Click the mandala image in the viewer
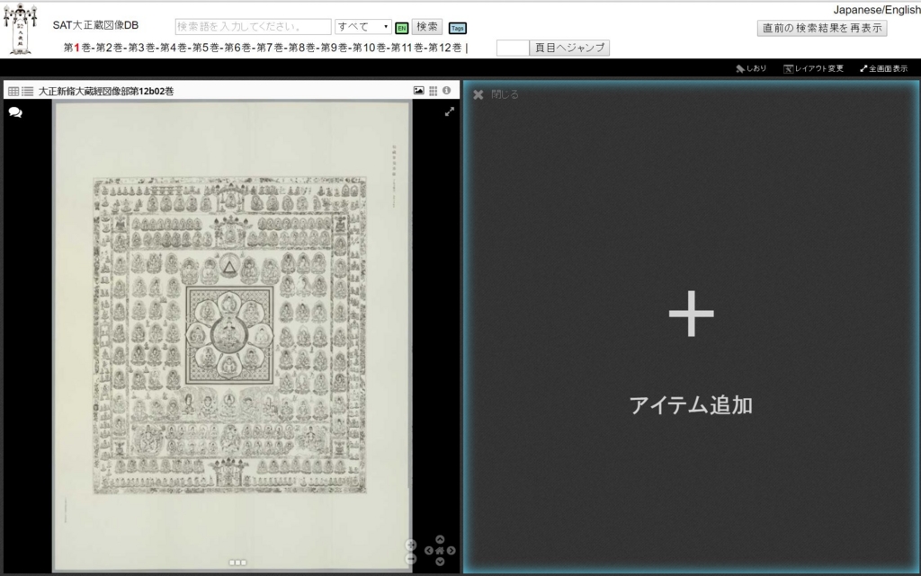 pos(229,335)
